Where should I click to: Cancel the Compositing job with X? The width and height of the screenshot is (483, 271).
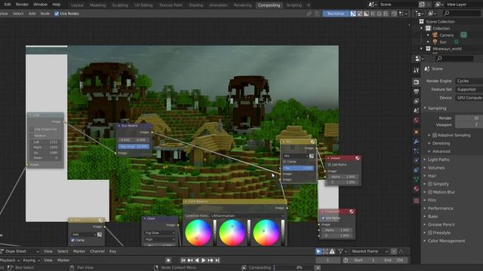(318, 268)
